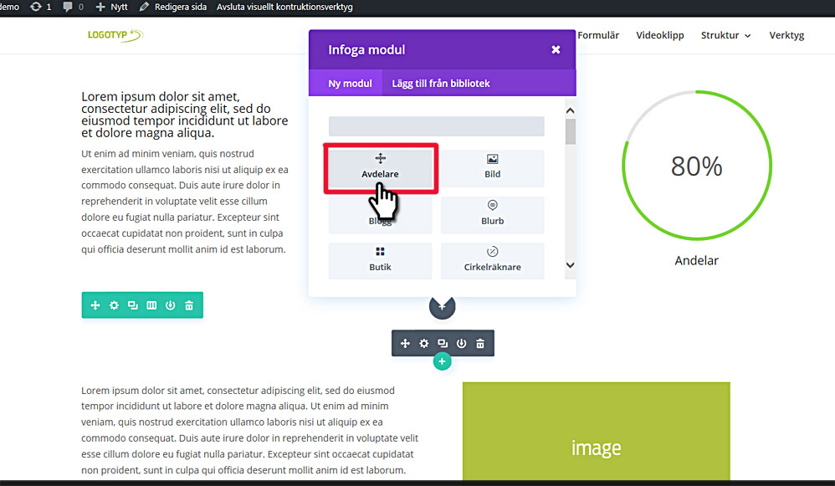Screen dimensions: 835x486
Task: Click the module search field
Action: tap(436, 126)
